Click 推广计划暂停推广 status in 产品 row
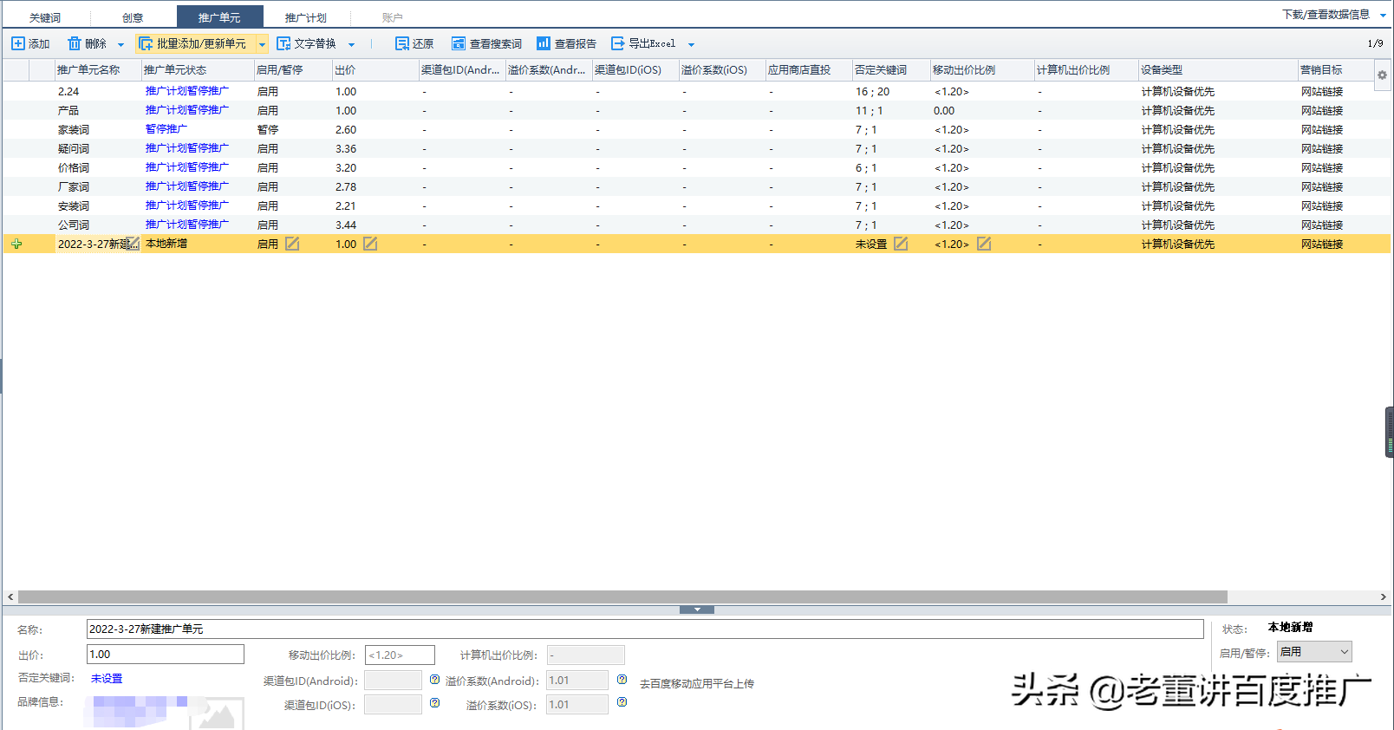The image size is (1394, 730). [187, 110]
